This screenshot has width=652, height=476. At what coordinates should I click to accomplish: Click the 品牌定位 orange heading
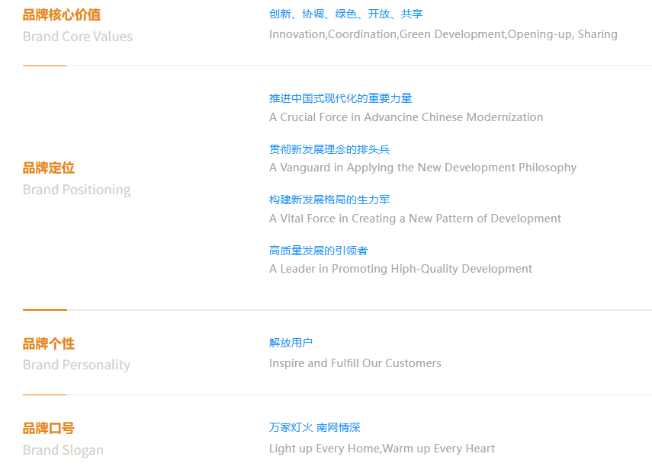(x=49, y=168)
